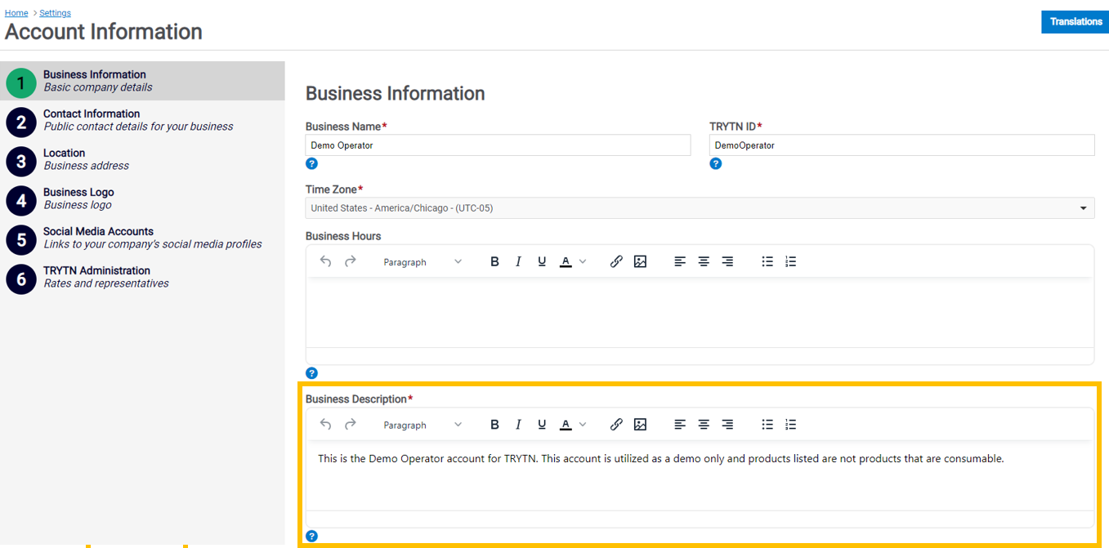Go to step 5 Social Media Accounts
The image size is (1109, 548).
click(142, 238)
